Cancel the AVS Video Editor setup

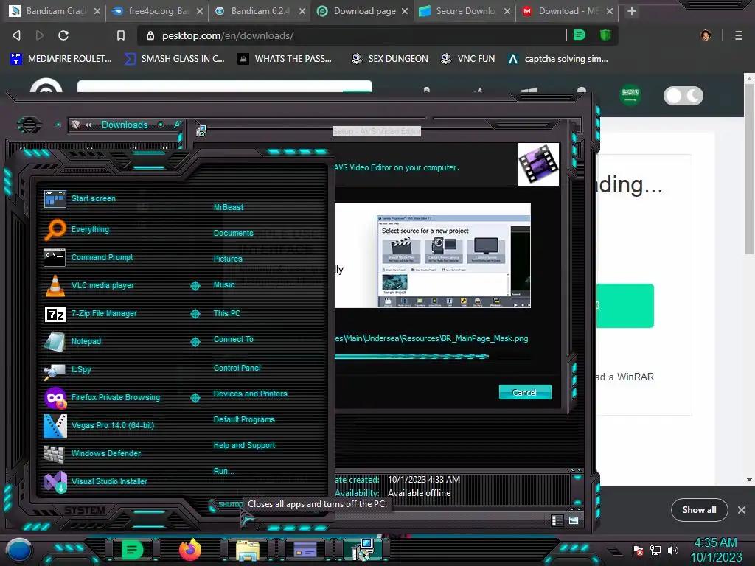[525, 392]
